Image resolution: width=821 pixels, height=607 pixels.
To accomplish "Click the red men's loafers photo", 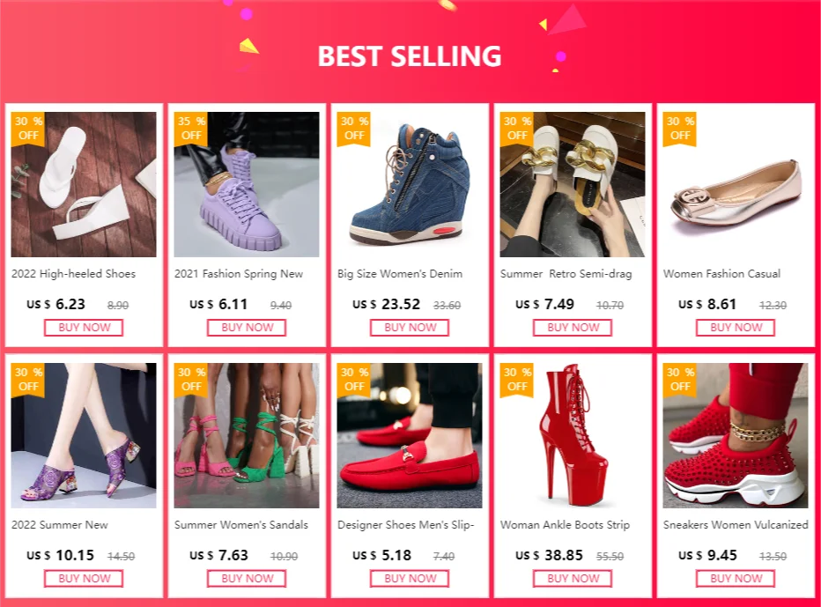I will click(x=410, y=435).
